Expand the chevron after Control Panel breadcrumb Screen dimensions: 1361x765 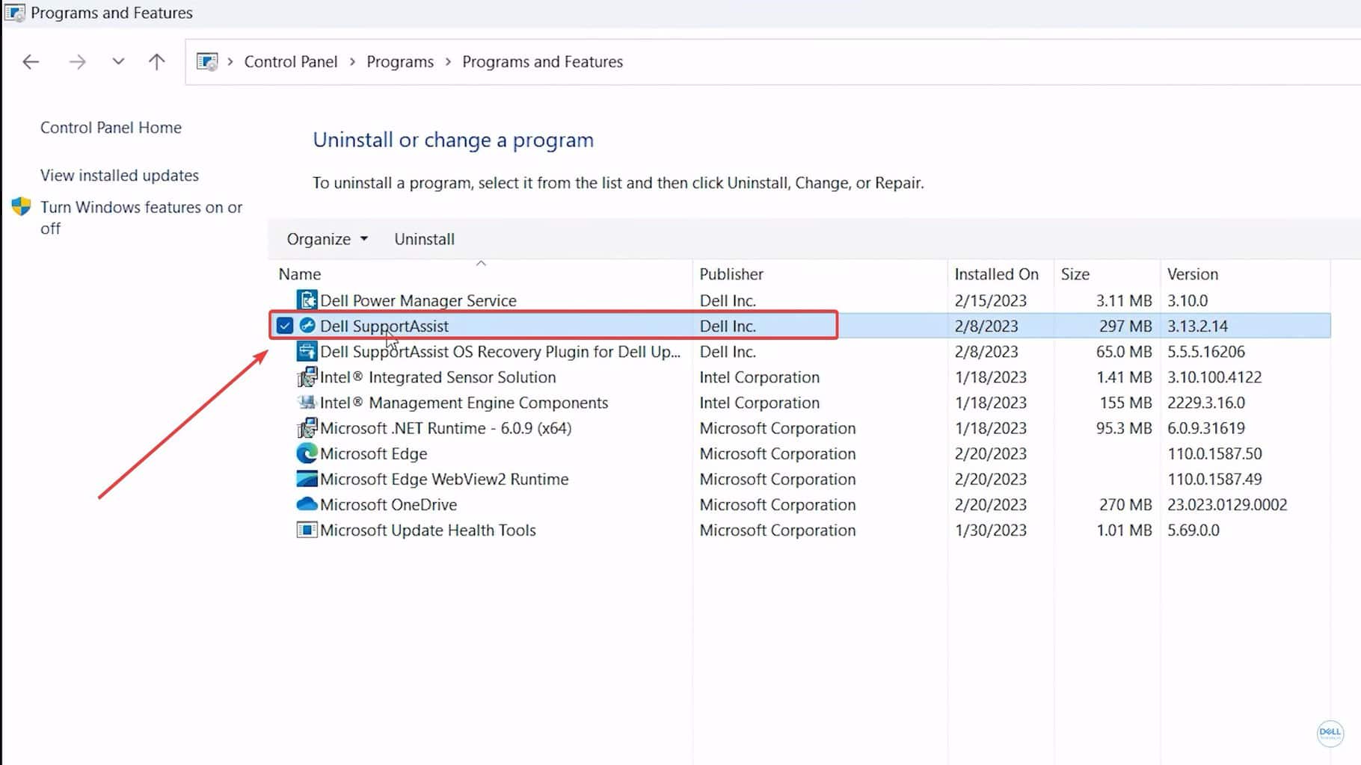(352, 62)
